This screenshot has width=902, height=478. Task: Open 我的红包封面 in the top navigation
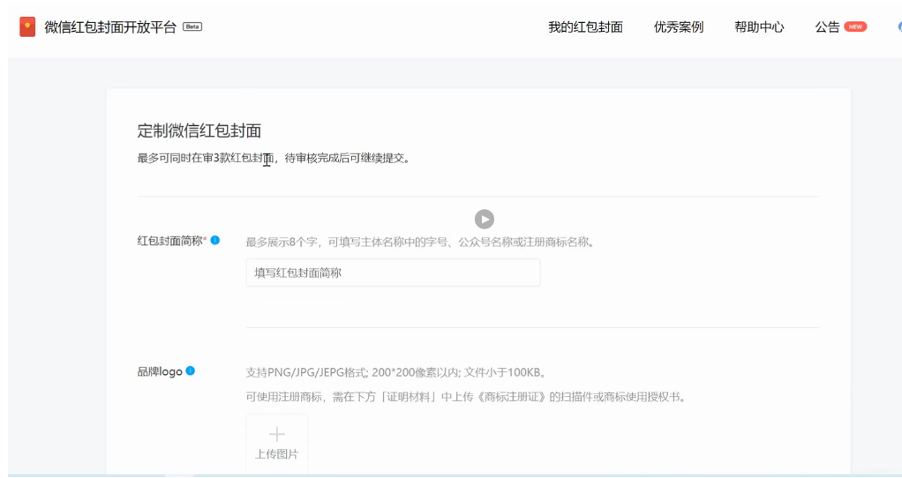point(585,27)
